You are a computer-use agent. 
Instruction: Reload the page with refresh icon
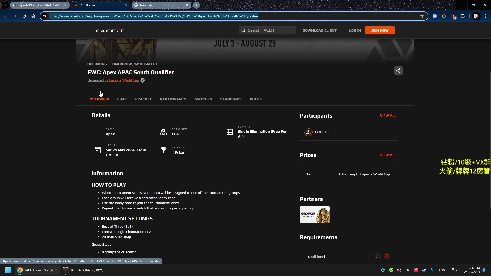[x=24, y=16]
